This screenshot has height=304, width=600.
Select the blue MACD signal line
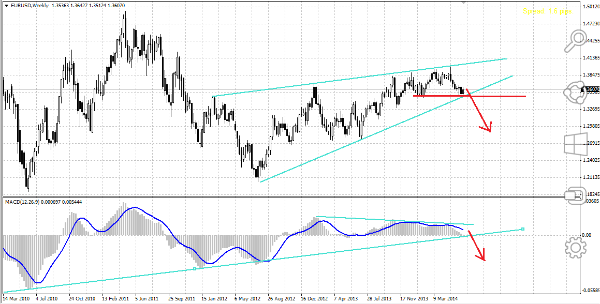tap(135, 208)
